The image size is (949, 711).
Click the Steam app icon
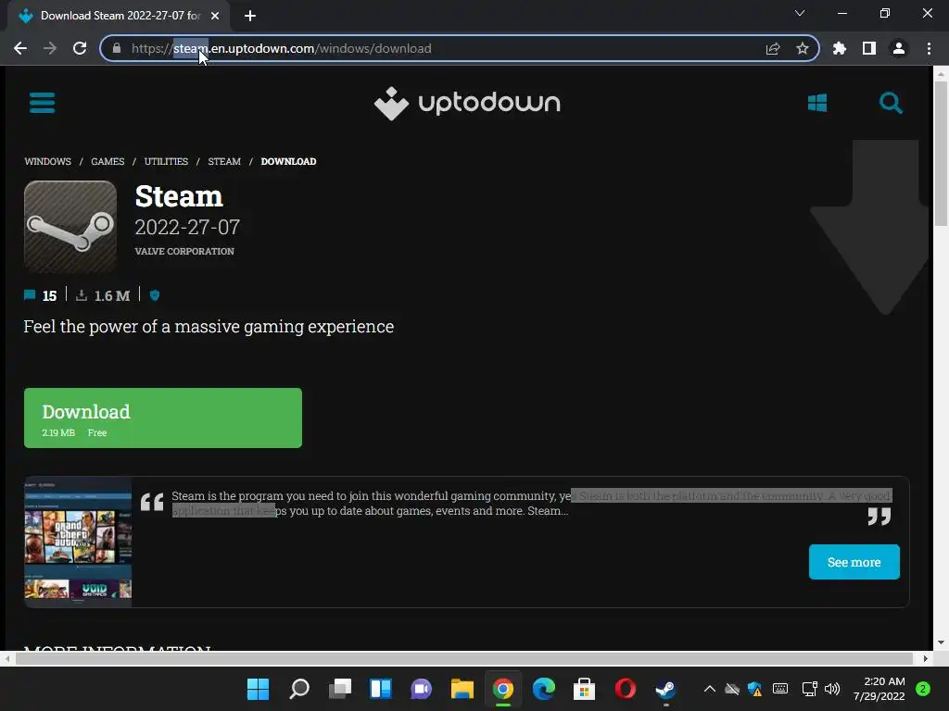pyautogui.click(x=70, y=227)
